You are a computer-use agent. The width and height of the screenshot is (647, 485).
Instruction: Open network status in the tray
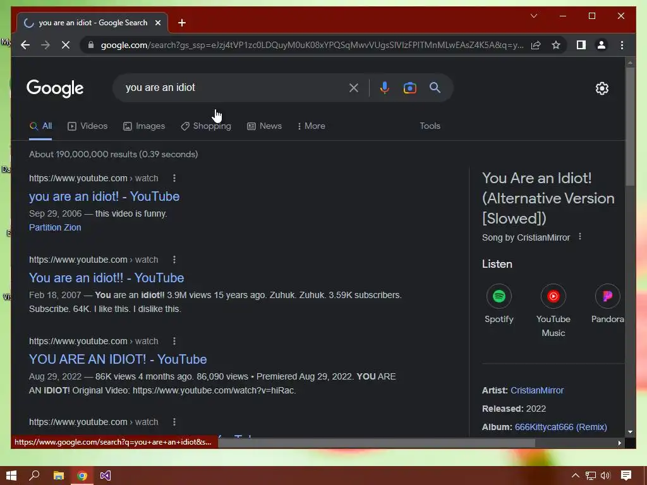(x=591, y=476)
